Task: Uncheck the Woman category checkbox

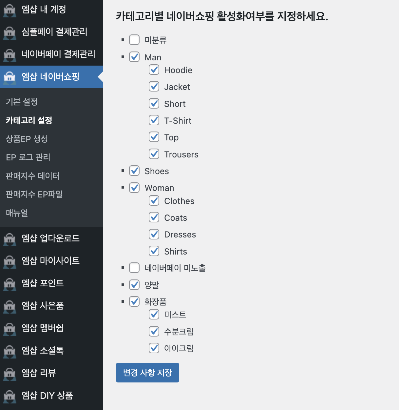Action: click(134, 188)
